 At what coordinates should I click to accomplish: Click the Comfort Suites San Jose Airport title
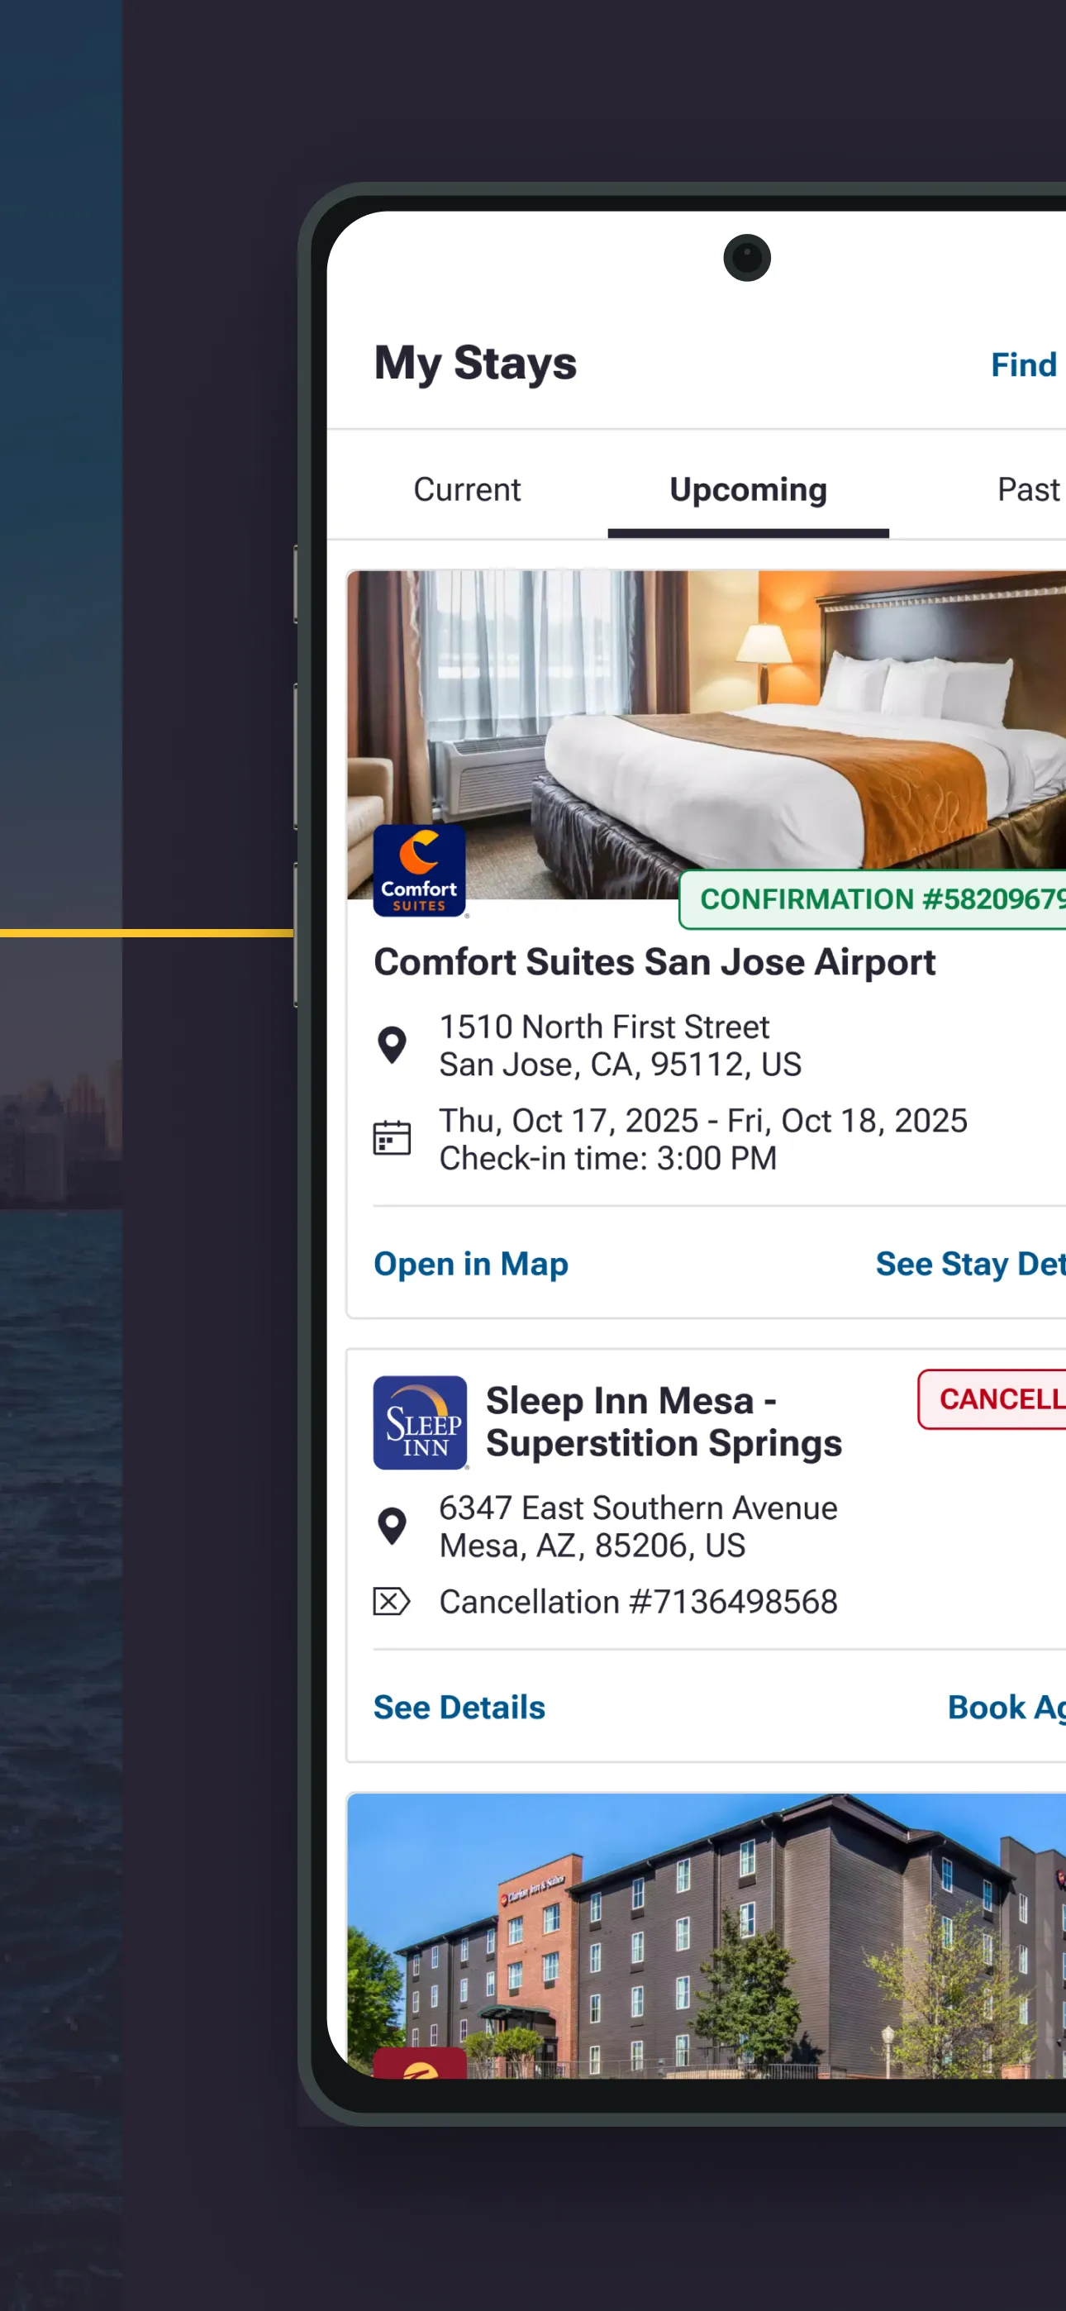(655, 962)
